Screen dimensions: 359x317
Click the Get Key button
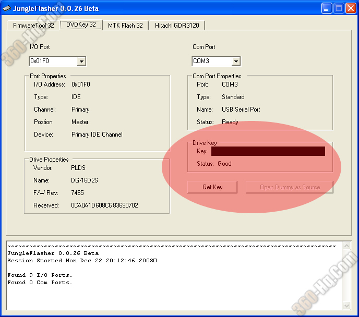212,187
